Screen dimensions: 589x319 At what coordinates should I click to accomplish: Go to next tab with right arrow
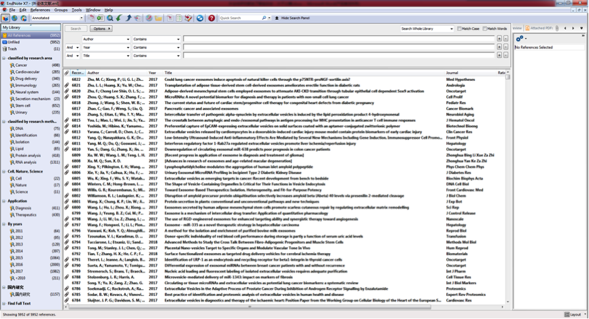[x=573, y=28]
